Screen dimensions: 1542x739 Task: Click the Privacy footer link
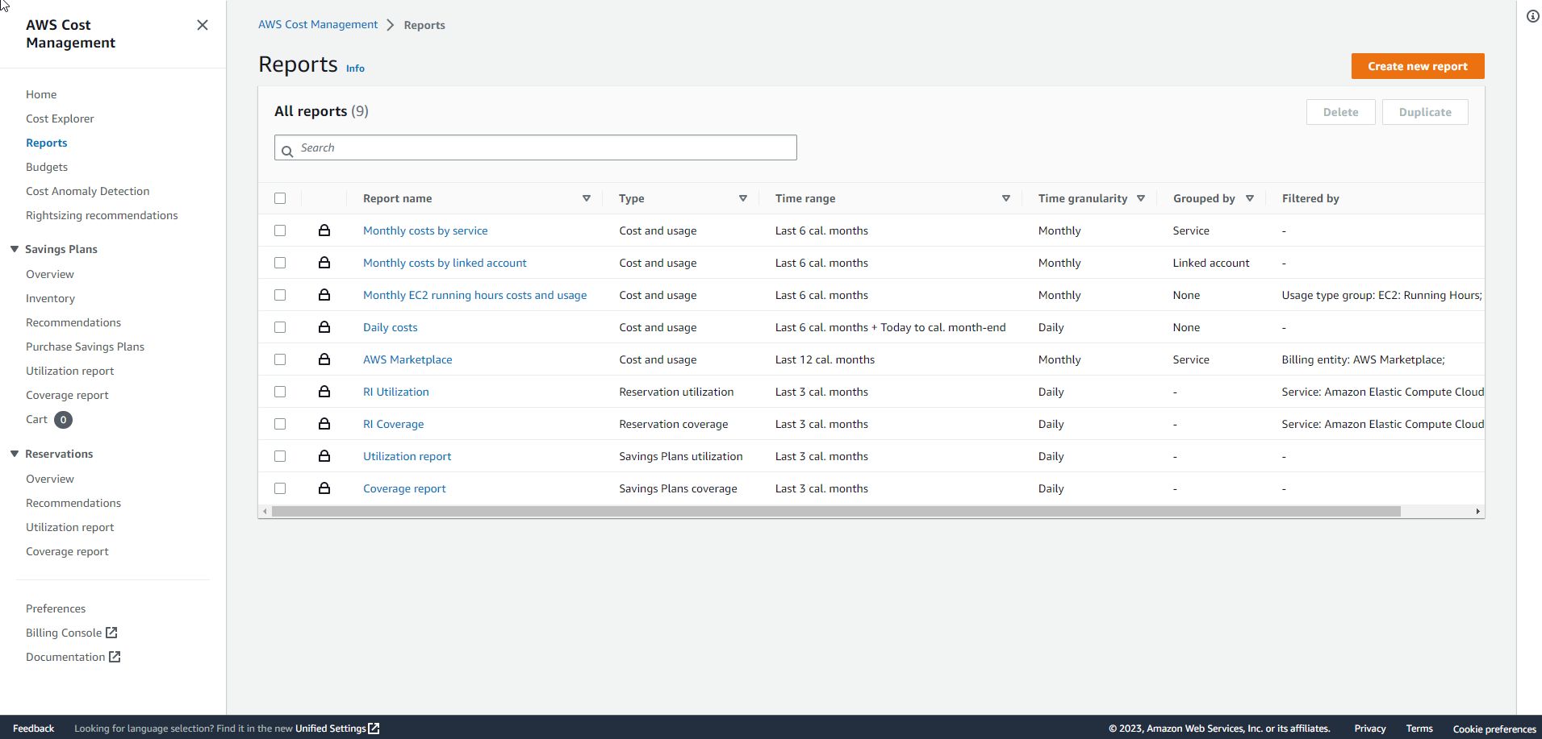tap(1370, 729)
